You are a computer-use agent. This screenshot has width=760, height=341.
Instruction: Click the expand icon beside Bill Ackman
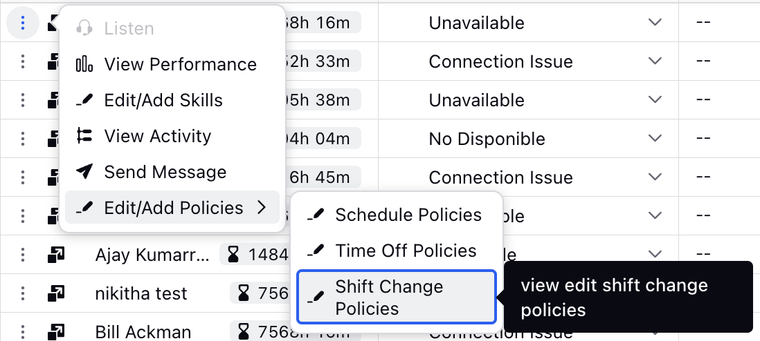(x=56, y=332)
